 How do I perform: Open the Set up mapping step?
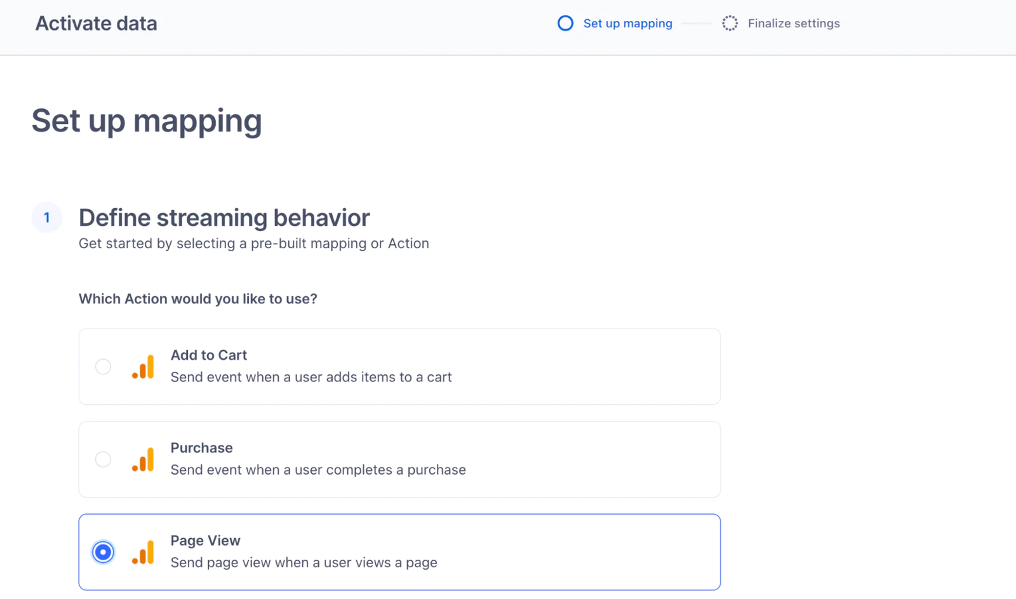click(628, 23)
